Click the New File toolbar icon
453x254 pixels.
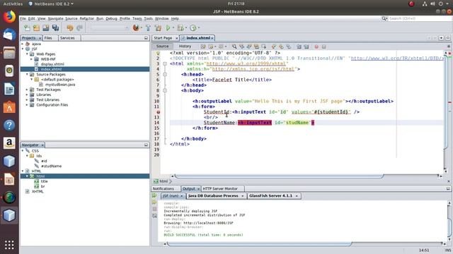[27, 28]
